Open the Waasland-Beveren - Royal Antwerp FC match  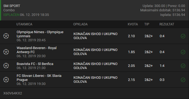[x=37, y=50]
